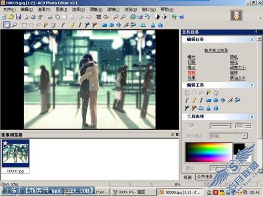
Task: Create a new file via toolbar icon
Action: 4,17
